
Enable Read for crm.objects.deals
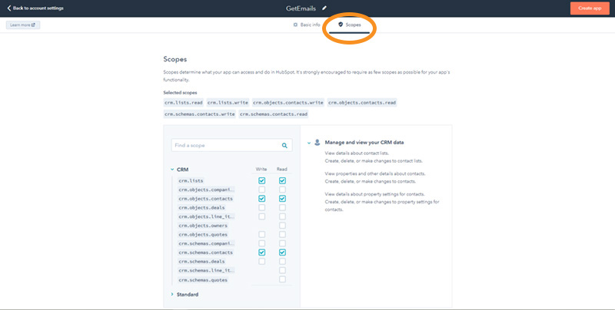click(x=282, y=208)
